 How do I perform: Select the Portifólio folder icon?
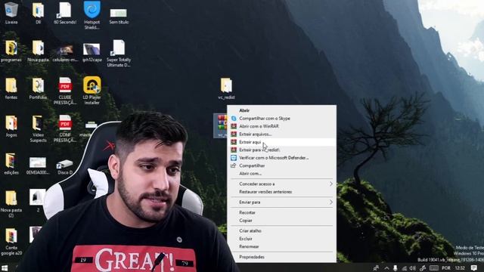(x=38, y=88)
